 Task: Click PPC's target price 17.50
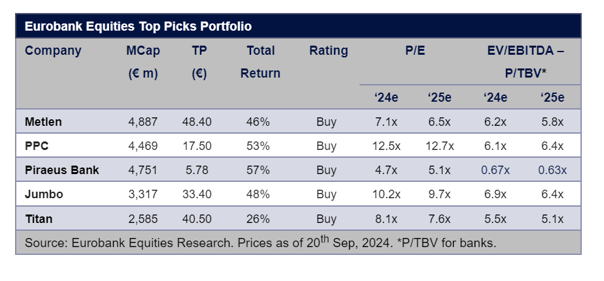click(199, 146)
